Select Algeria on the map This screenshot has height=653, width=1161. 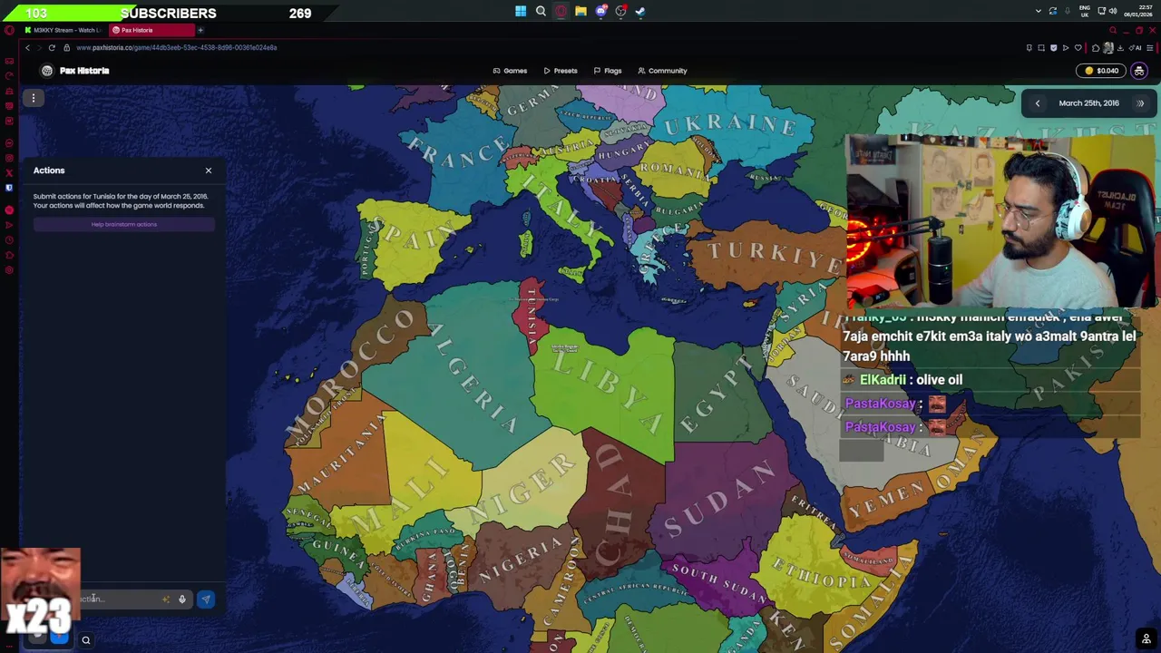[x=467, y=372]
